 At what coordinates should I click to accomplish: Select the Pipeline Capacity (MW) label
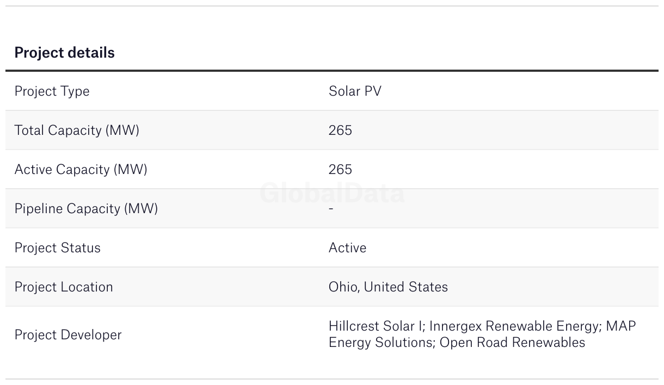[86, 209]
